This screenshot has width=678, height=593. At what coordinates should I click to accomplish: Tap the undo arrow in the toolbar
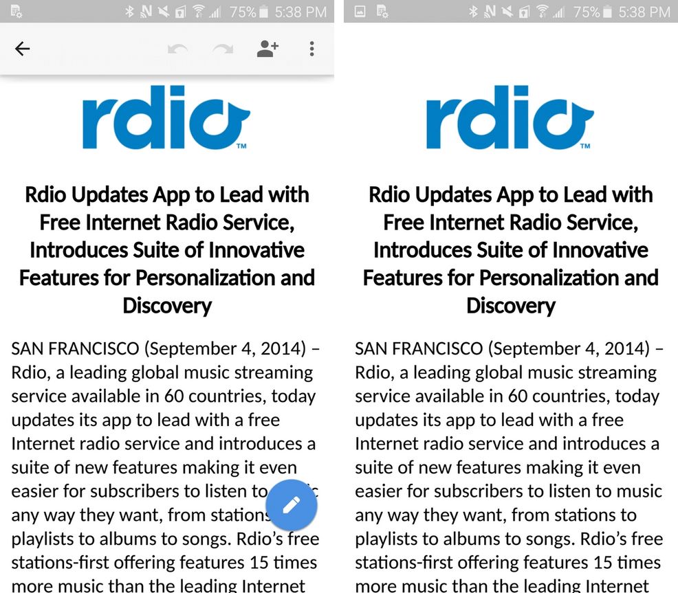pos(177,49)
